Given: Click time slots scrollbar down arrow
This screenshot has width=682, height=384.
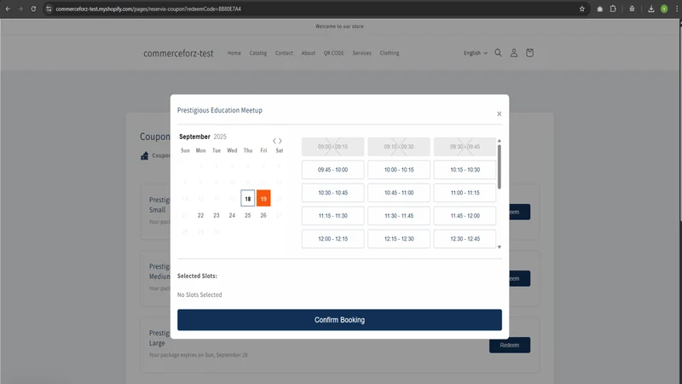Looking at the screenshot, I should click(500, 247).
